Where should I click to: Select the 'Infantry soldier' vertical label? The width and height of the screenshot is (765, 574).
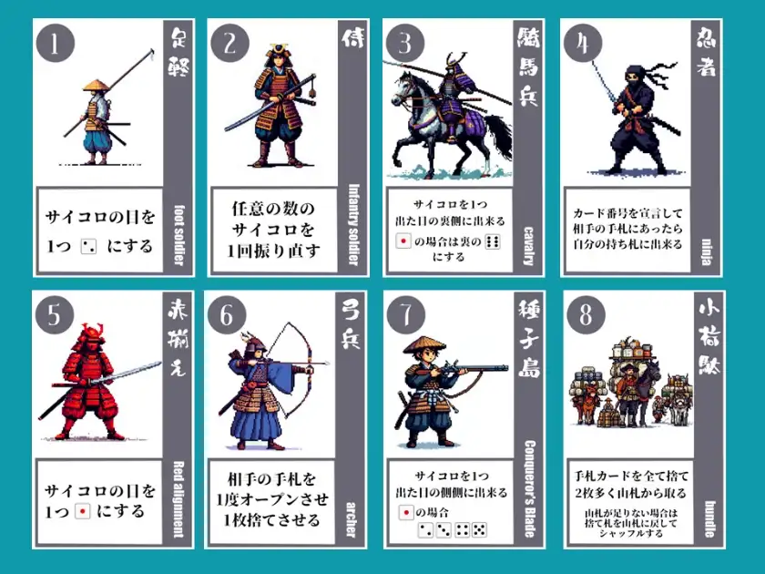point(353,225)
